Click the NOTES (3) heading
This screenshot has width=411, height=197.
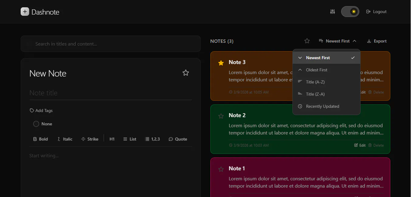pos(222,41)
